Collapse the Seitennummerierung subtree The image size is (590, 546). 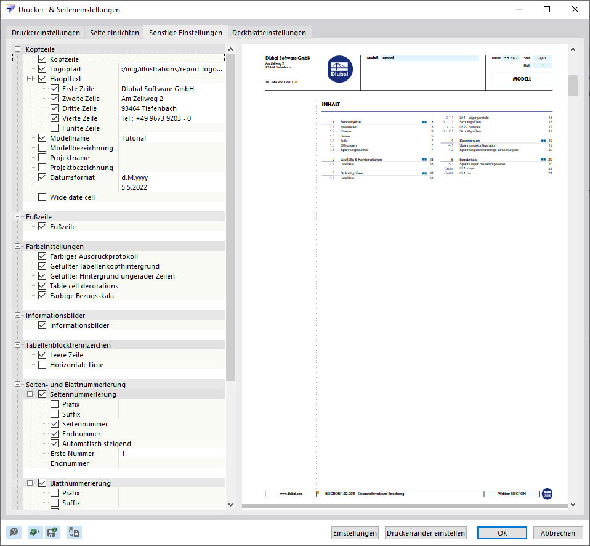point(30,394)
